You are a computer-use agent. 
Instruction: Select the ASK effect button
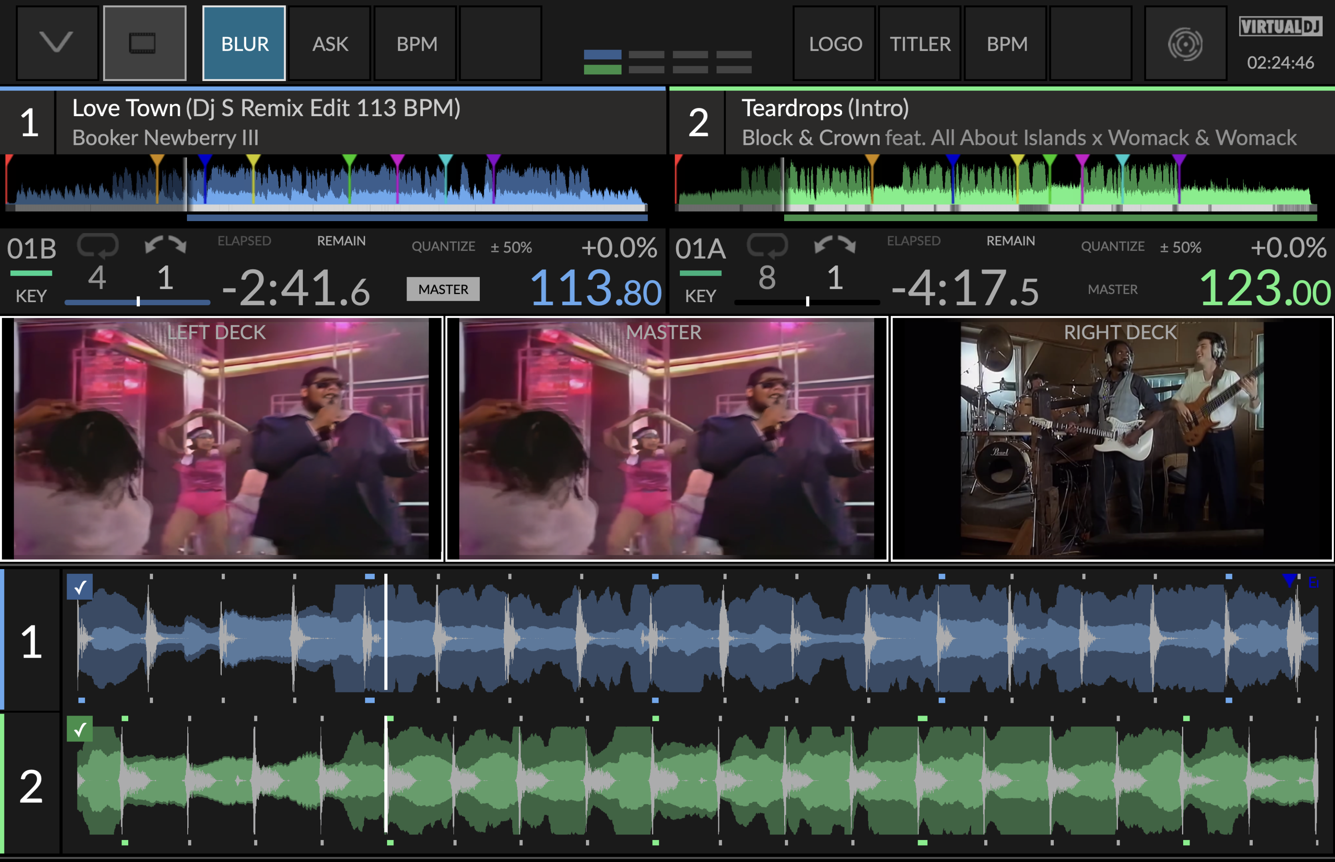330,43
